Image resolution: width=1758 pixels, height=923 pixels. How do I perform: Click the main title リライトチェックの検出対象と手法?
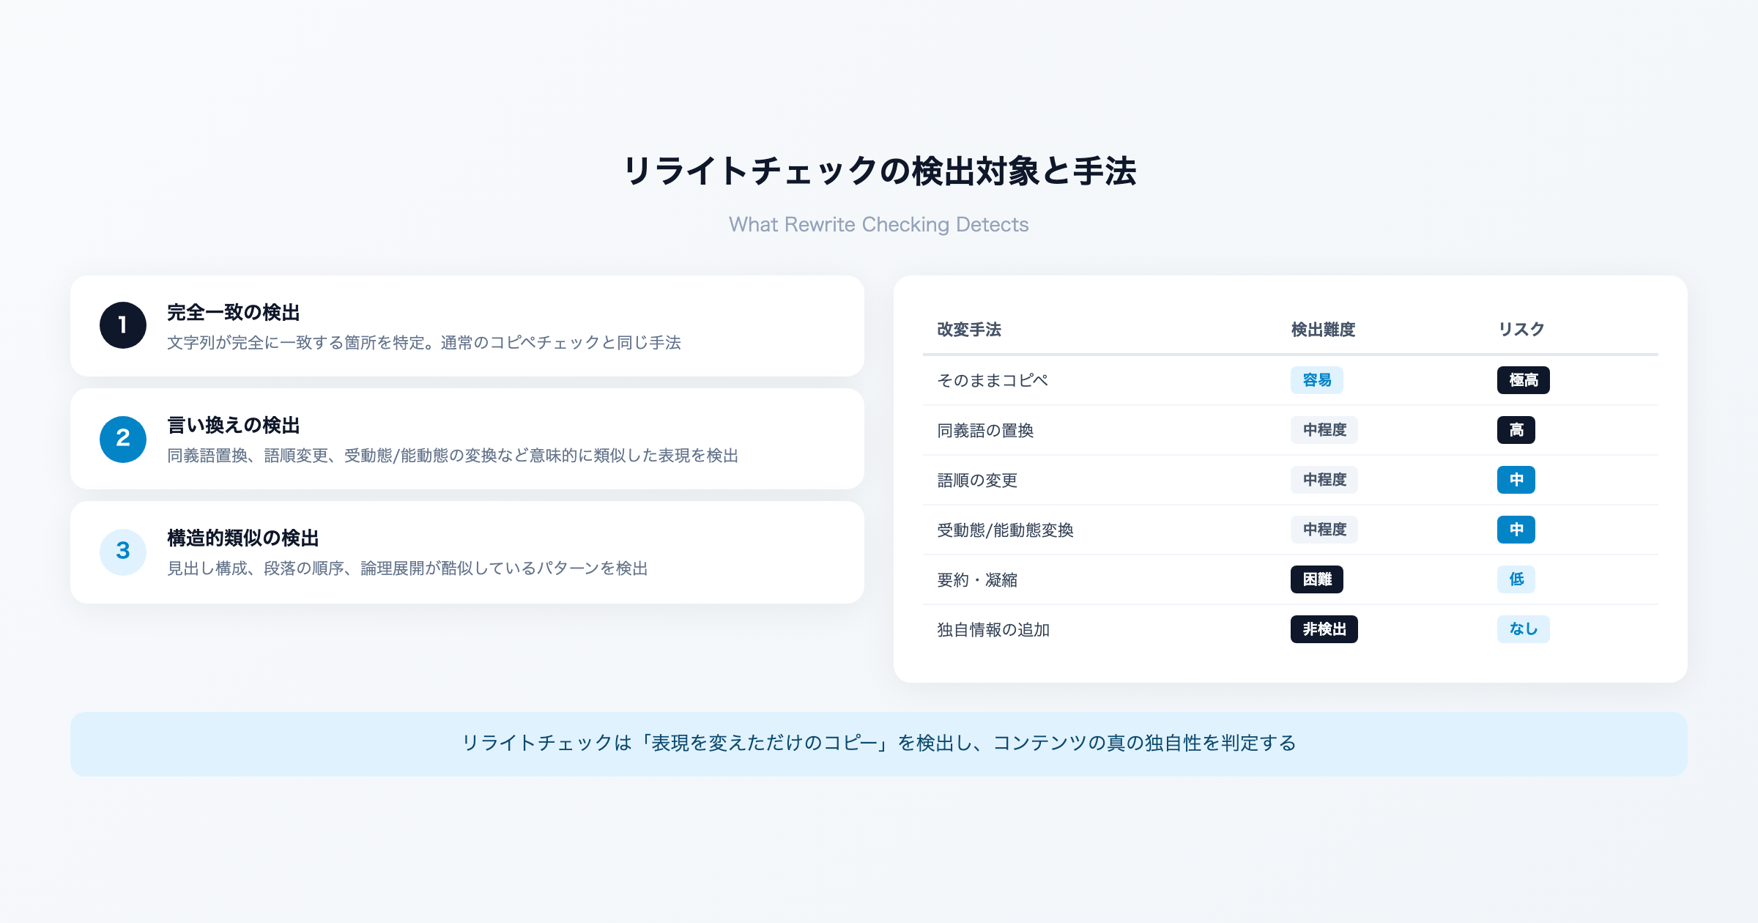[879, 171]
